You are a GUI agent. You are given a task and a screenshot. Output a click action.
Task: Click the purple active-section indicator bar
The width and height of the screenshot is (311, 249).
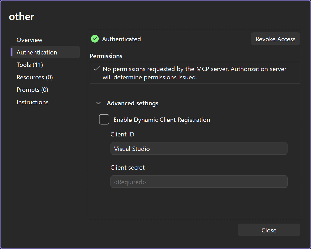pyautogui.click(x=12, y=52)
